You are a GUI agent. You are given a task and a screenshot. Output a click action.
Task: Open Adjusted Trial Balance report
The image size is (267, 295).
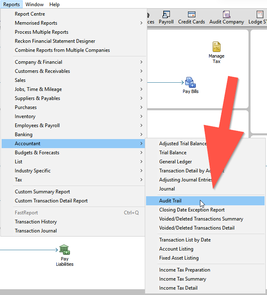[205, 144]
